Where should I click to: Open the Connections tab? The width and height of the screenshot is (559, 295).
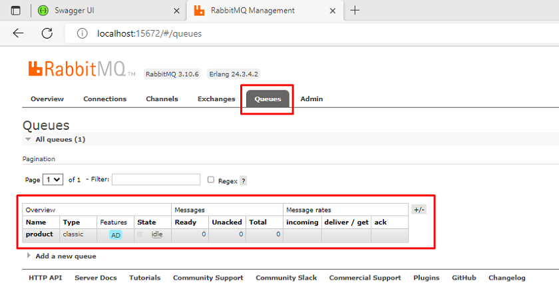click(x=105, y=99)
